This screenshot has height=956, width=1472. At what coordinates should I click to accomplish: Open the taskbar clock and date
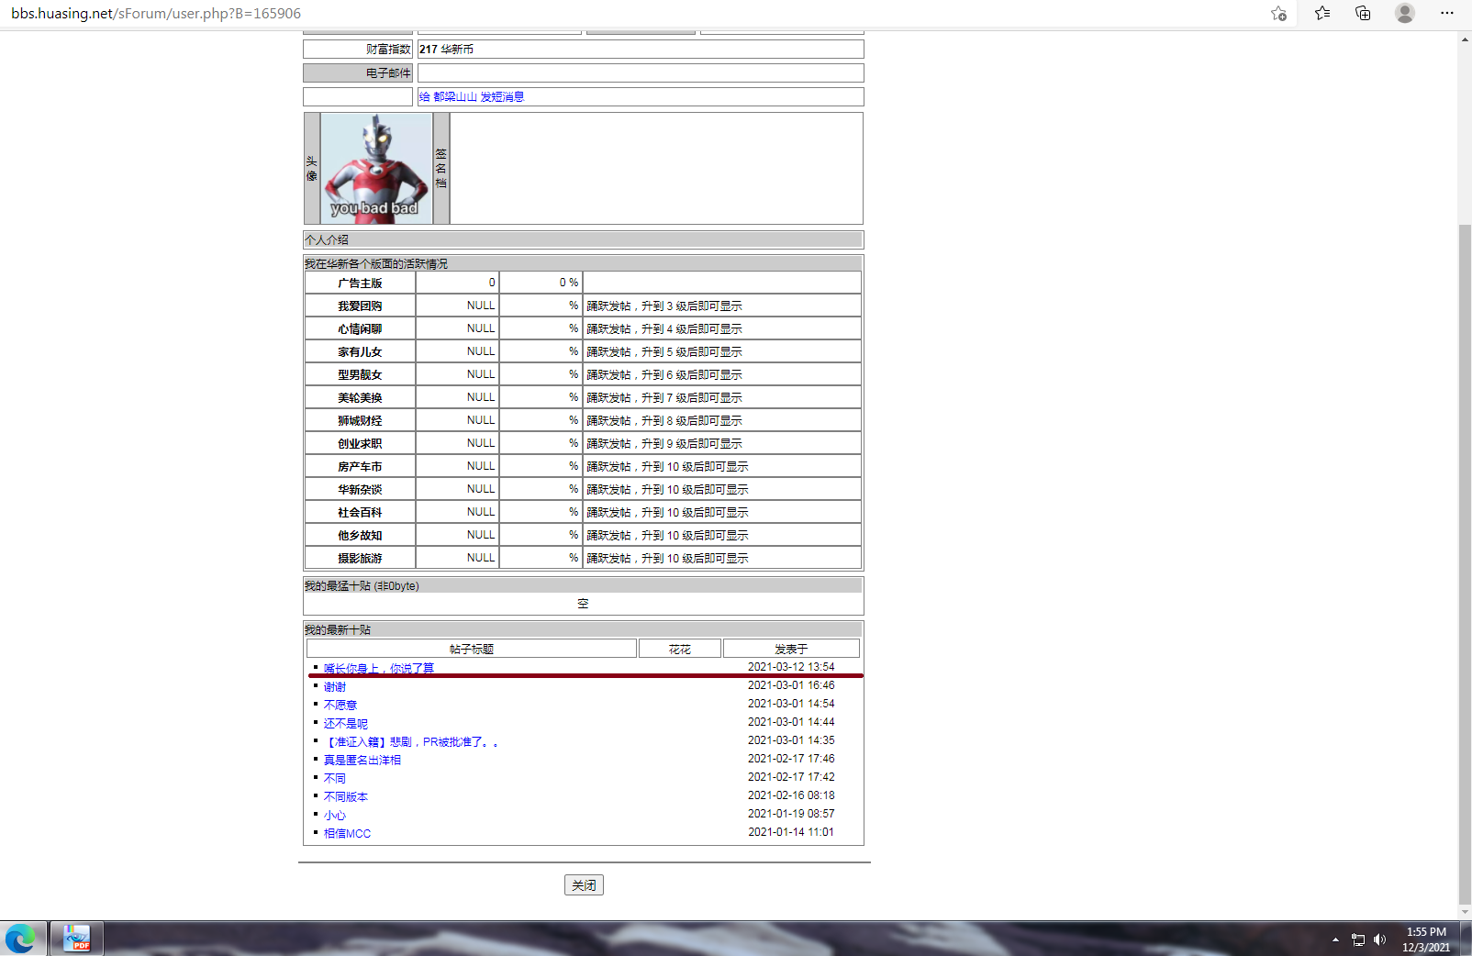(x=1425, y=939)
